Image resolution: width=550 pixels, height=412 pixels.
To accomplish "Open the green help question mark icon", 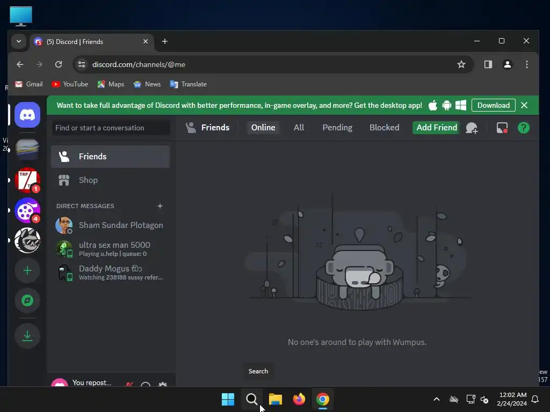I will pos(523,128).
